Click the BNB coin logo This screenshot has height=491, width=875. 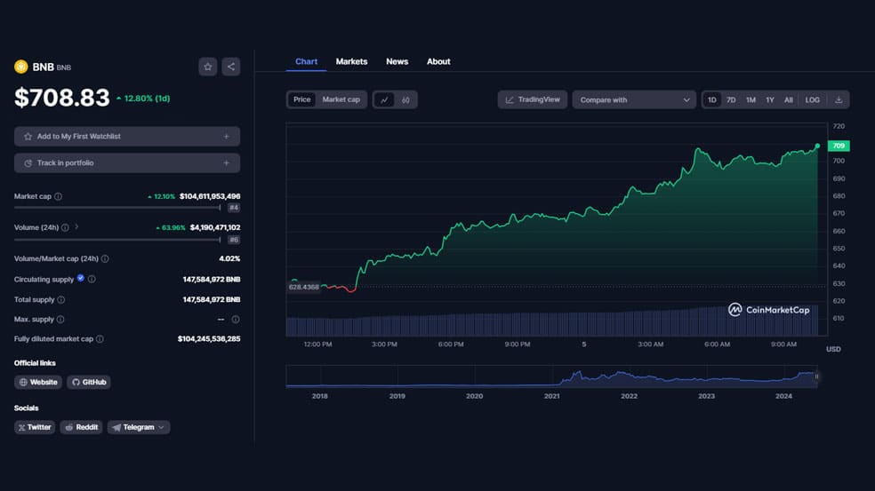click(x=21, y=67)
